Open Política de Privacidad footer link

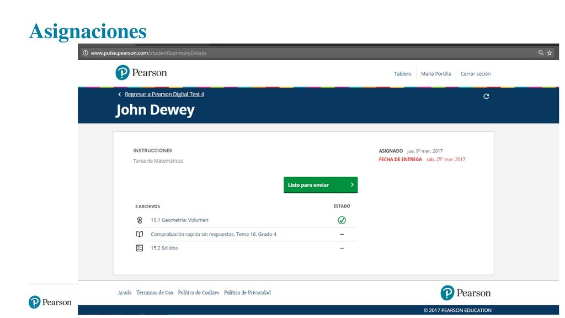[x=247, y=293]
